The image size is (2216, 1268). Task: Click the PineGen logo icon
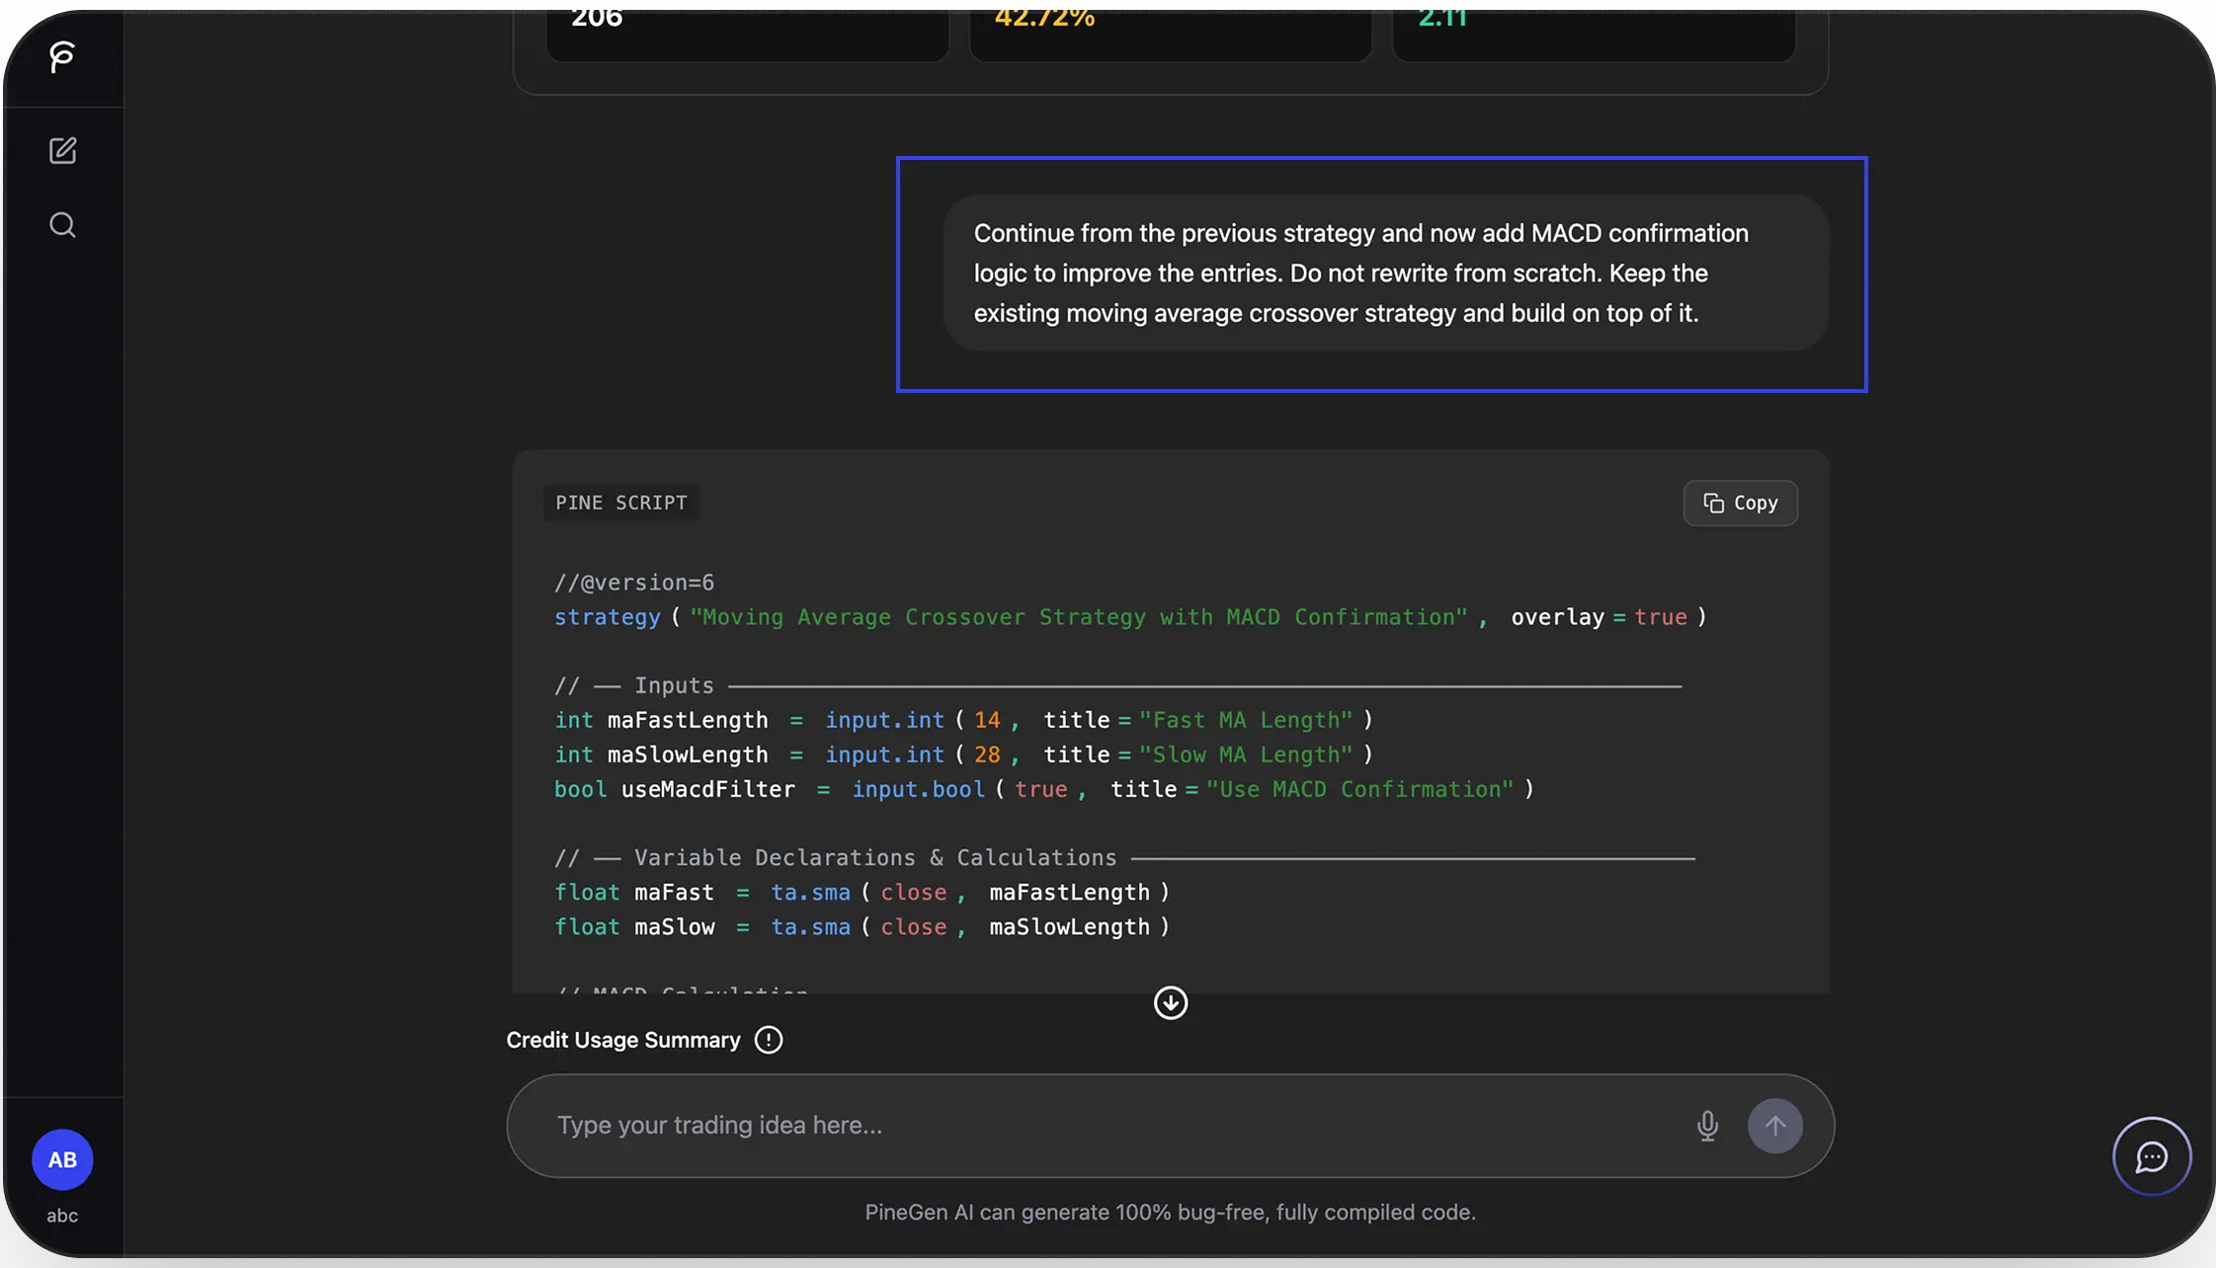tap(62, 56)
